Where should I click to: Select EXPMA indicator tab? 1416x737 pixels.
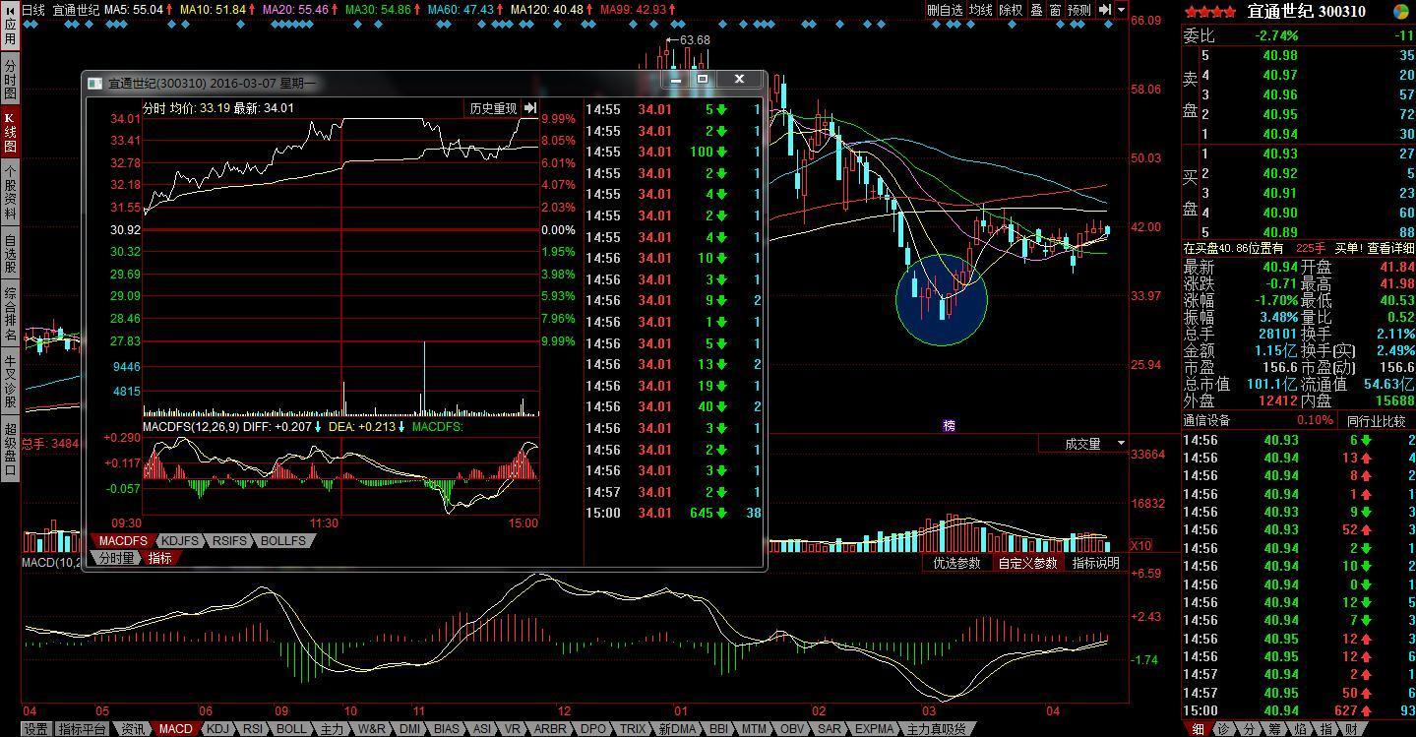874,729
